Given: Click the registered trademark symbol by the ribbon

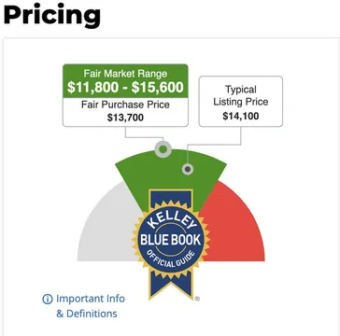Looking at the screenshot, I should click(197, 299).
